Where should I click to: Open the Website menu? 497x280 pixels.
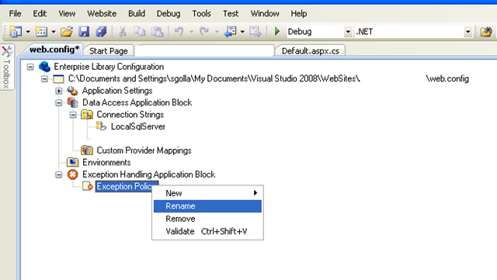pyautogui.click(x=102, y=14)
